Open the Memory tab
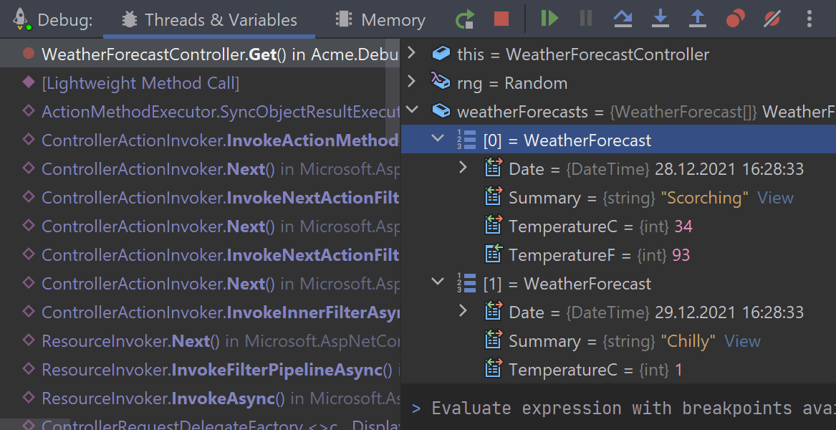The image size is (836, 430). [381, 20]
